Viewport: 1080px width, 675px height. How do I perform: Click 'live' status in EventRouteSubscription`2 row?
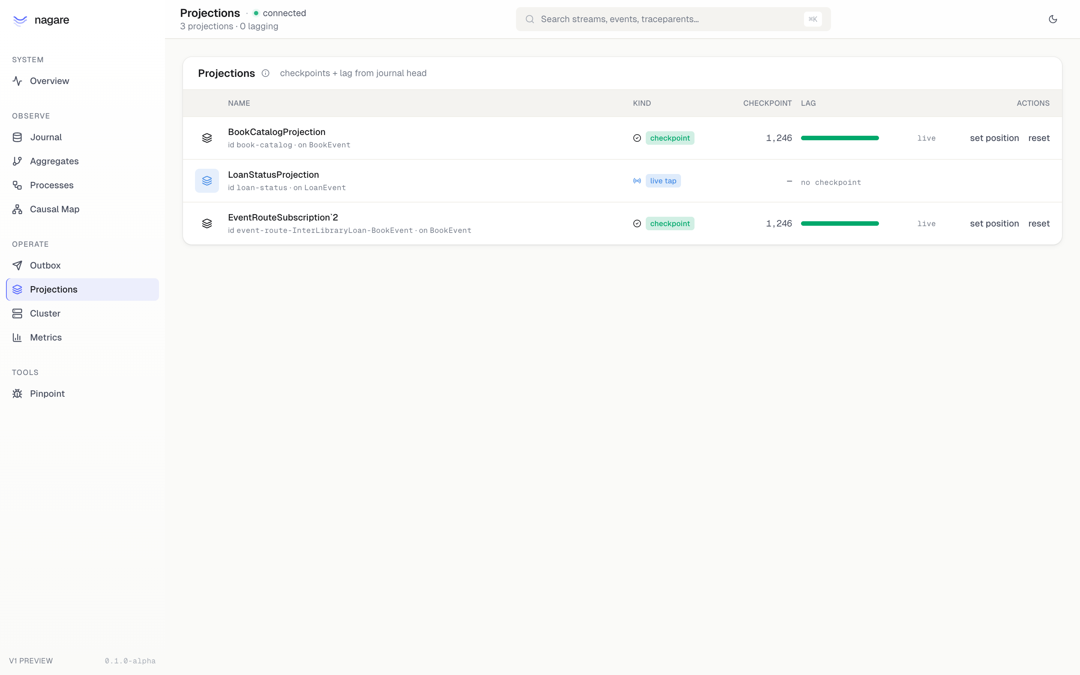coord(927,223)
